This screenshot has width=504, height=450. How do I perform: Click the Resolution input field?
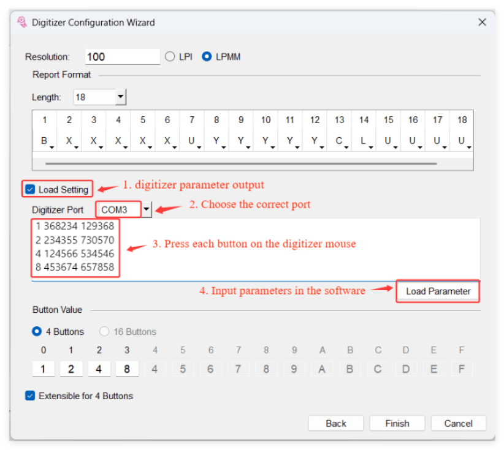point(122,57)
